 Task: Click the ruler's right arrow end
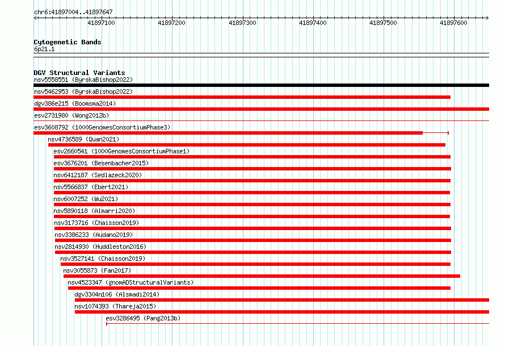487,18
